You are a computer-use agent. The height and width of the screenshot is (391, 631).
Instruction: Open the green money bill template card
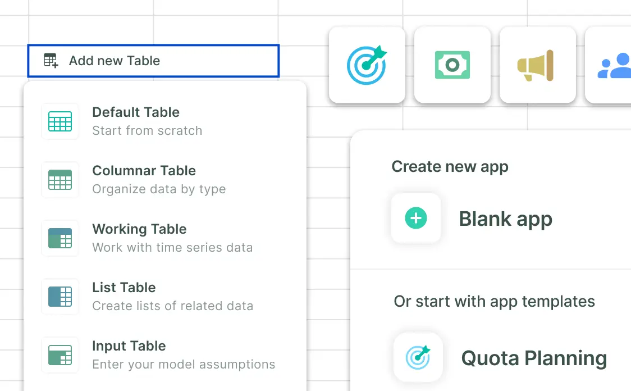452,65
